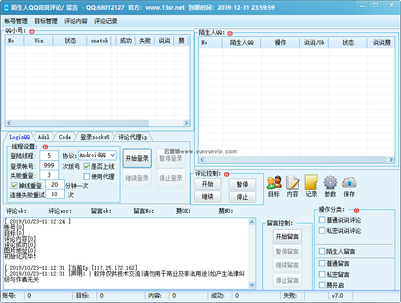Enable 私密说说评论 checkbox
Image resolution: width=401 pixels, height=303 pixels.
[322, 231]
